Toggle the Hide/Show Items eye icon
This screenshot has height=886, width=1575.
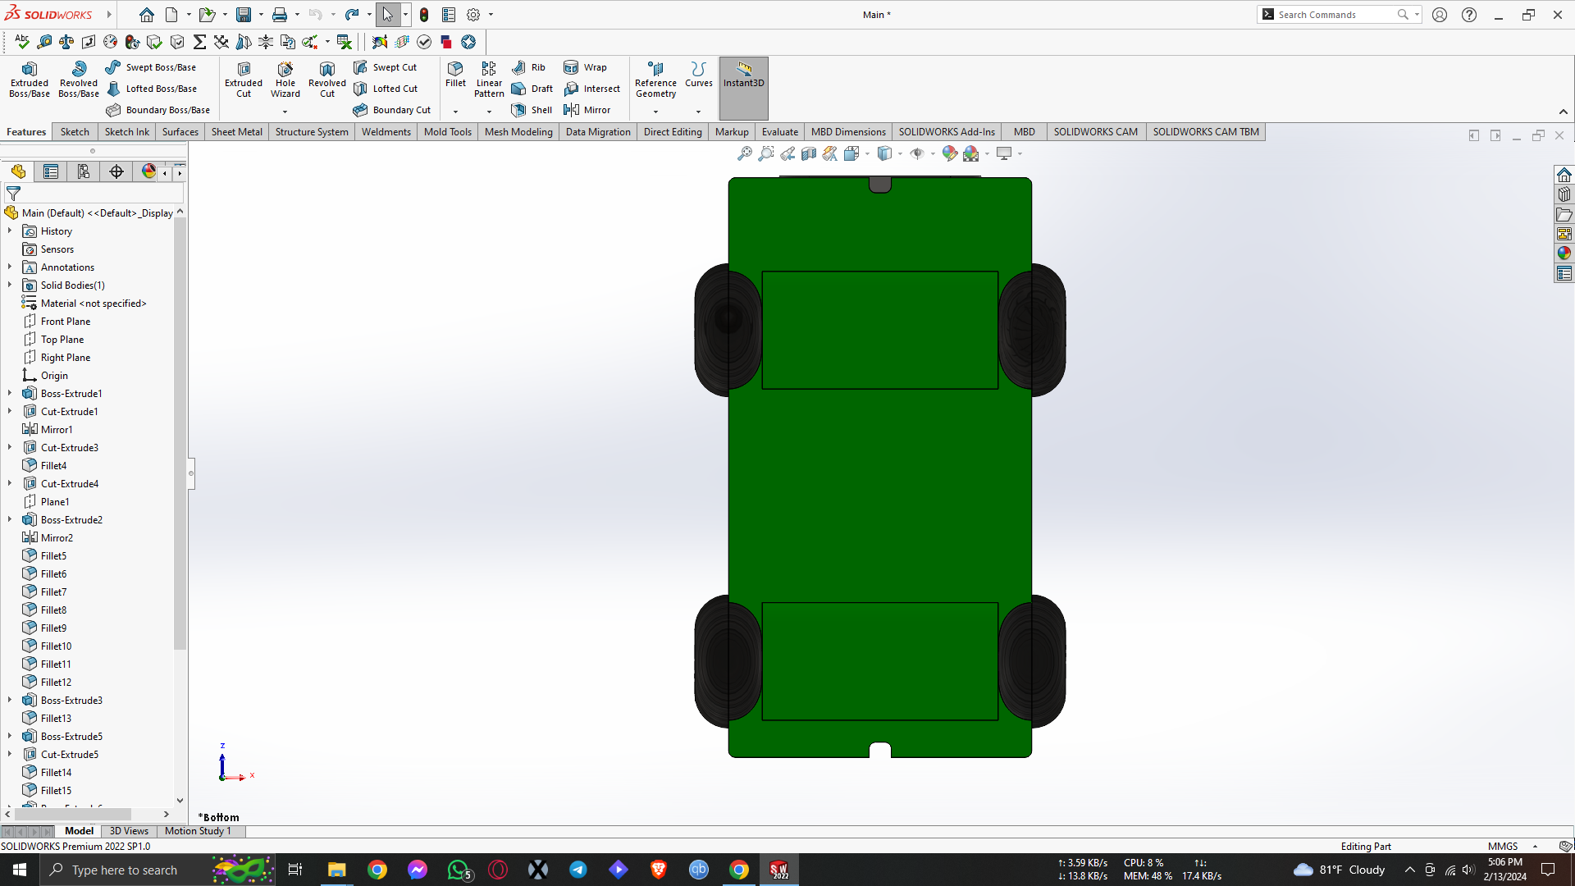pyautogui.click(x=917, y=153)
